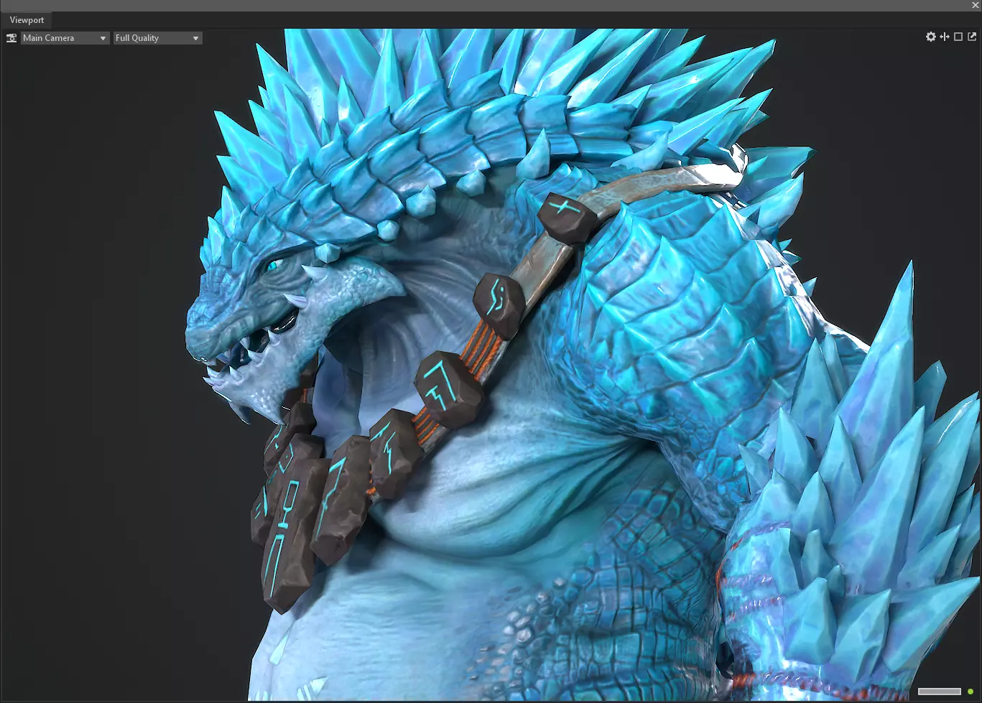Open the Full Quality render dropdown

[x=158, y=38]
